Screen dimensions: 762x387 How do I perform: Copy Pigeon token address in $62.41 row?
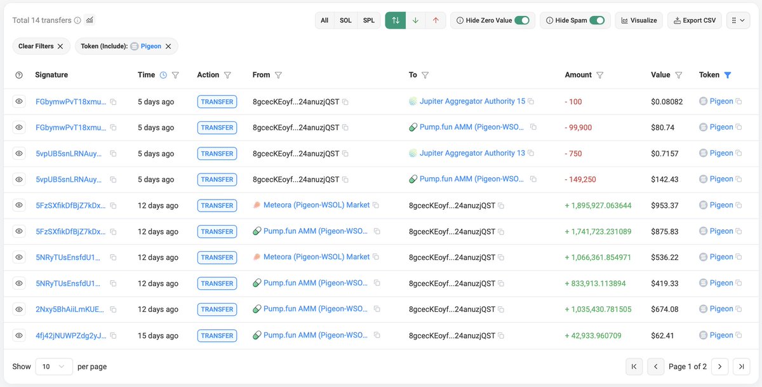[x=739, y=336]
